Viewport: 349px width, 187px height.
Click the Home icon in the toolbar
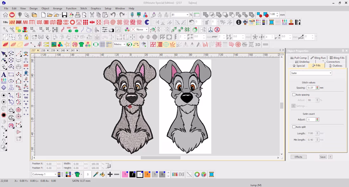click(x=5, y=15)
